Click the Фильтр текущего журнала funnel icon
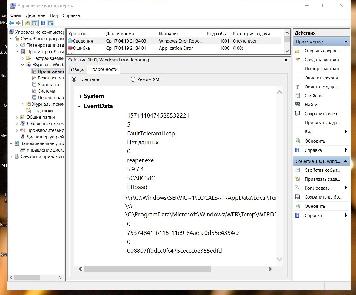The width and height of the screenshot is (356, 295). click(x=298, y=87)
